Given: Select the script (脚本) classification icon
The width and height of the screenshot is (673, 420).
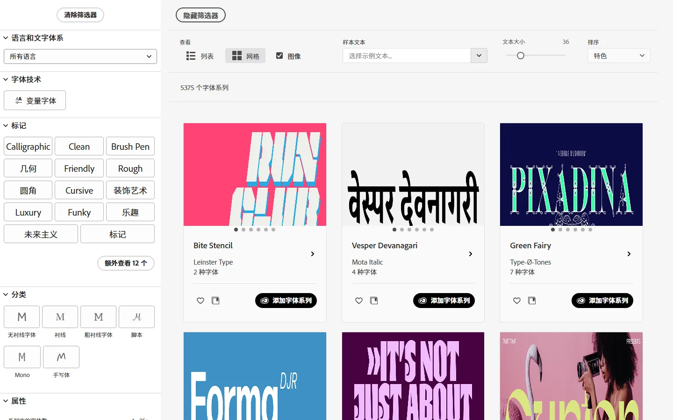Looking at the screenshot, I should [137, 317].
